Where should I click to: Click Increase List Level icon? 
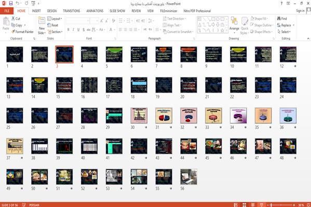[143, 21]
